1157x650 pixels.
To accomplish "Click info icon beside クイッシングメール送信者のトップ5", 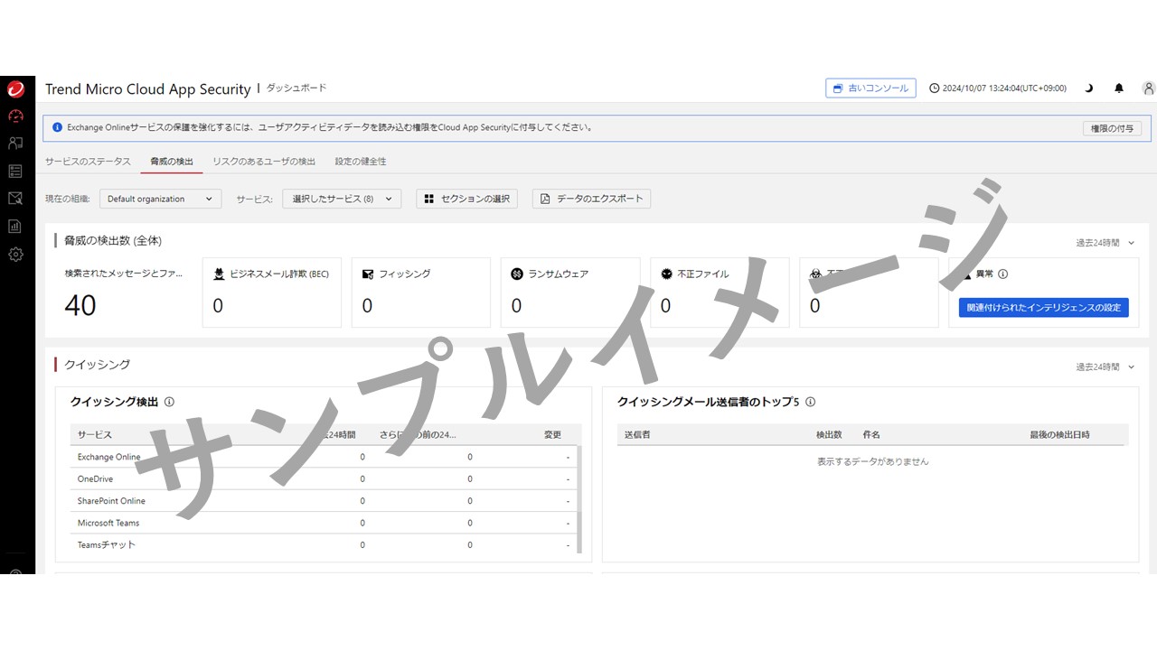I will coord(811,403).
